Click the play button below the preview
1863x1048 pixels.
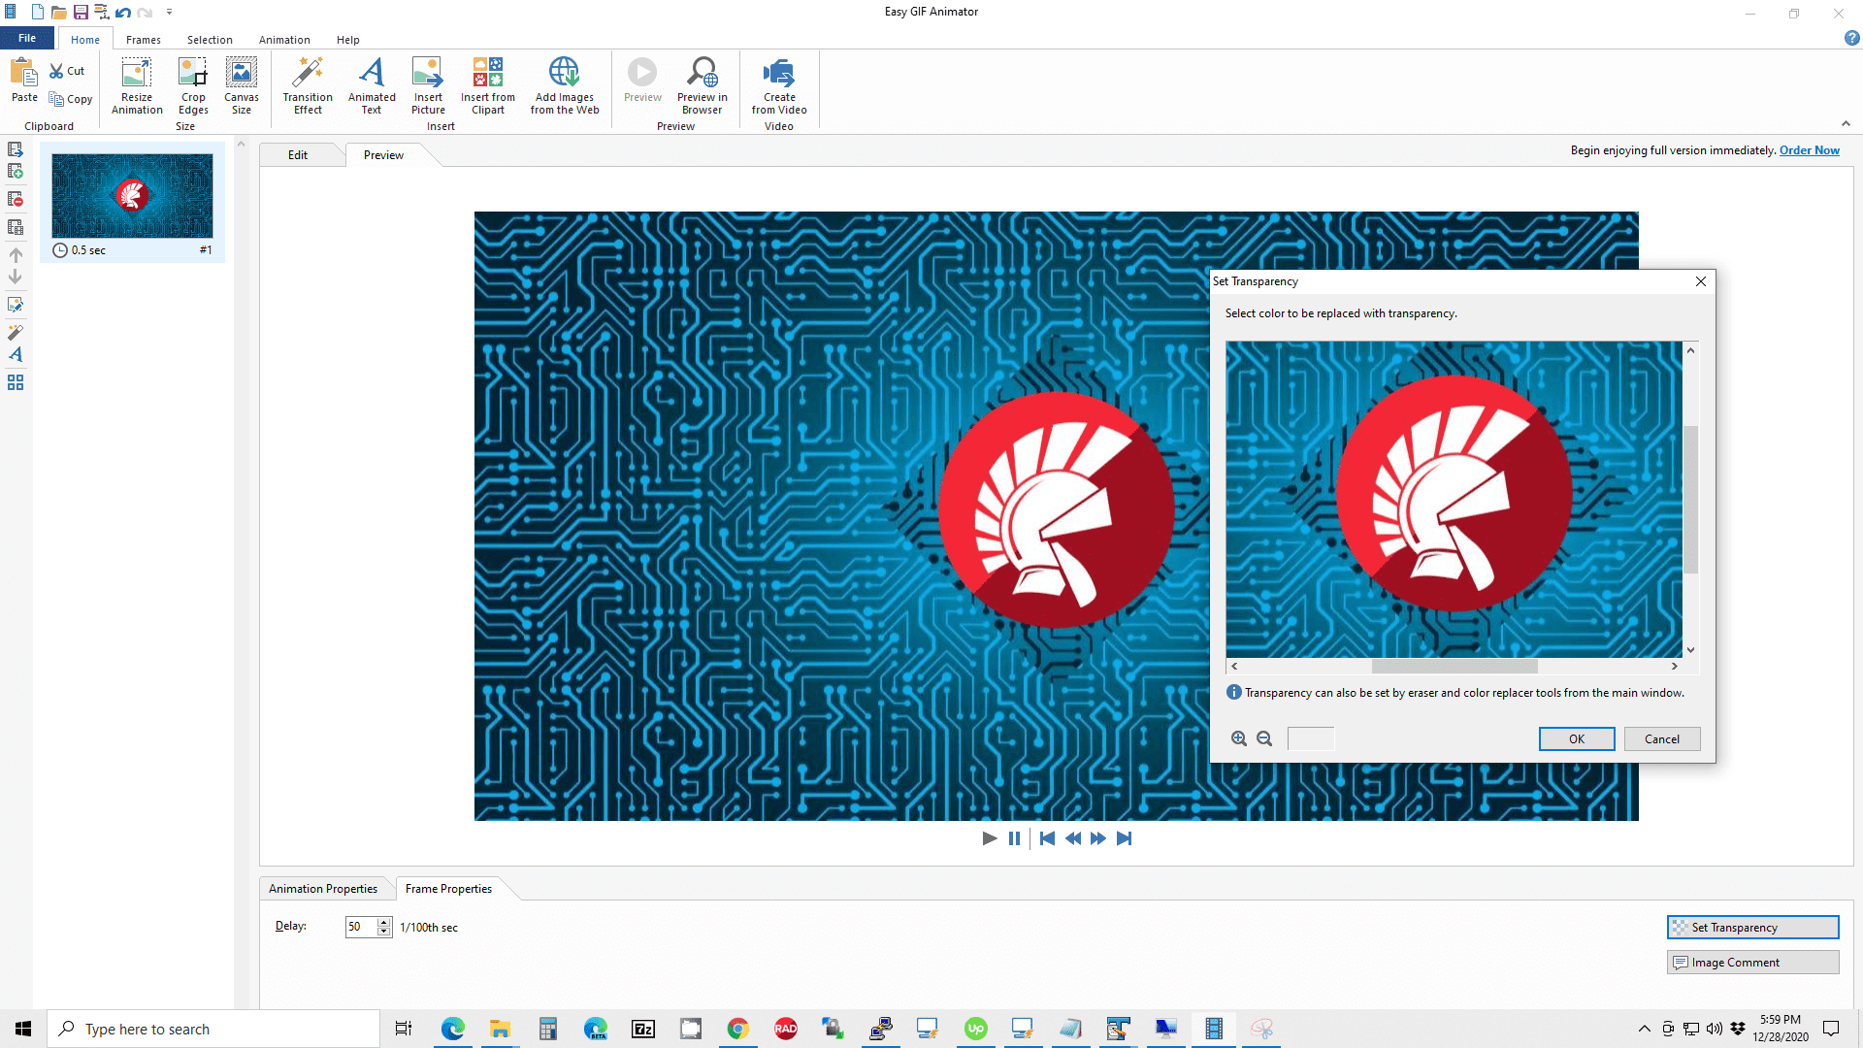pos(990,838)
